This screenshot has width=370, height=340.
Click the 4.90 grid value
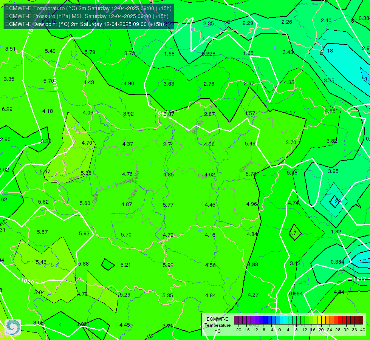coord(129,83)
